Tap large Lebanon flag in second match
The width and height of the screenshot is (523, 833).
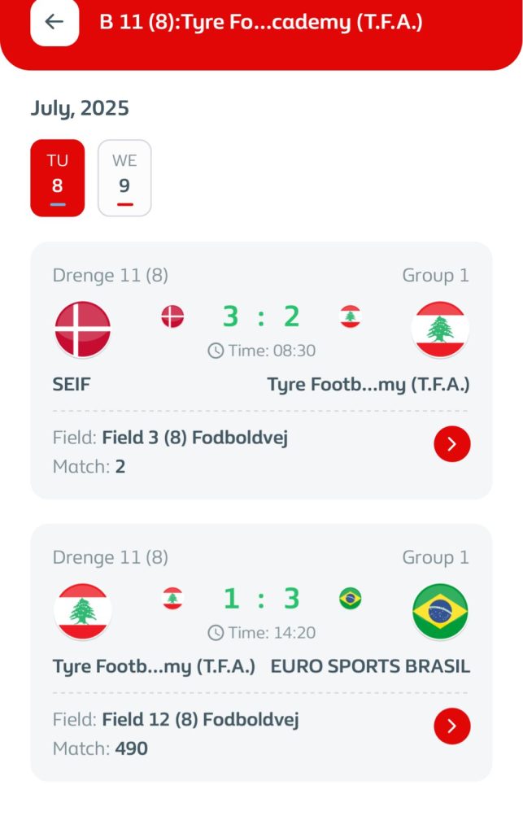pos(83,611)
